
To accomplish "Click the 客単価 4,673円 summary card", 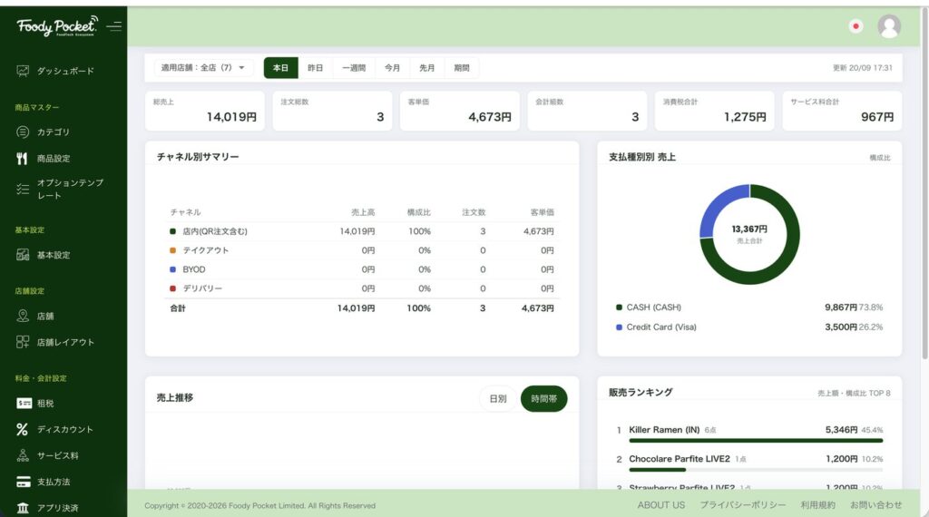I will coord(460,111).
